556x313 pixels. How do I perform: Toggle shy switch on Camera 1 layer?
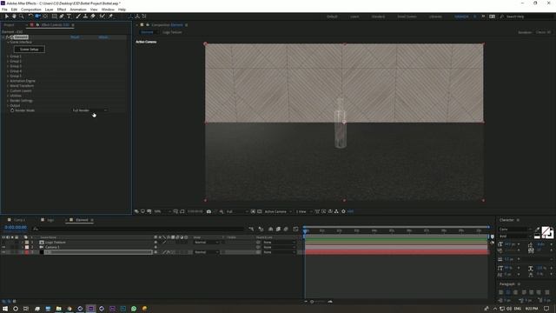point(156,247)
